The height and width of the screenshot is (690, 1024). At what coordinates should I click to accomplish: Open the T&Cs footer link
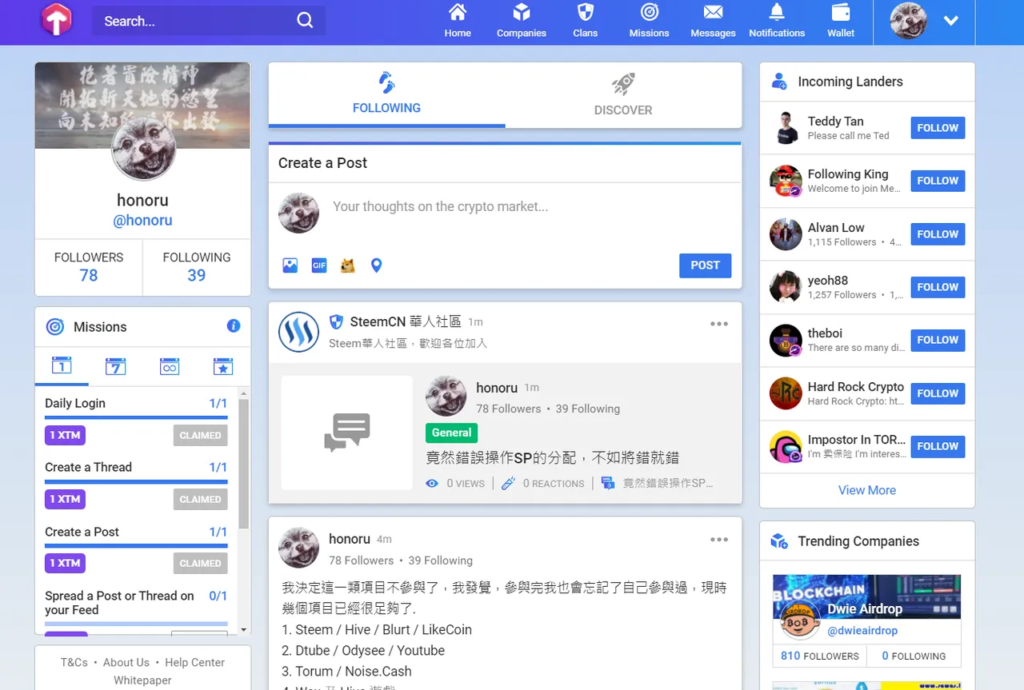[74, 662]
